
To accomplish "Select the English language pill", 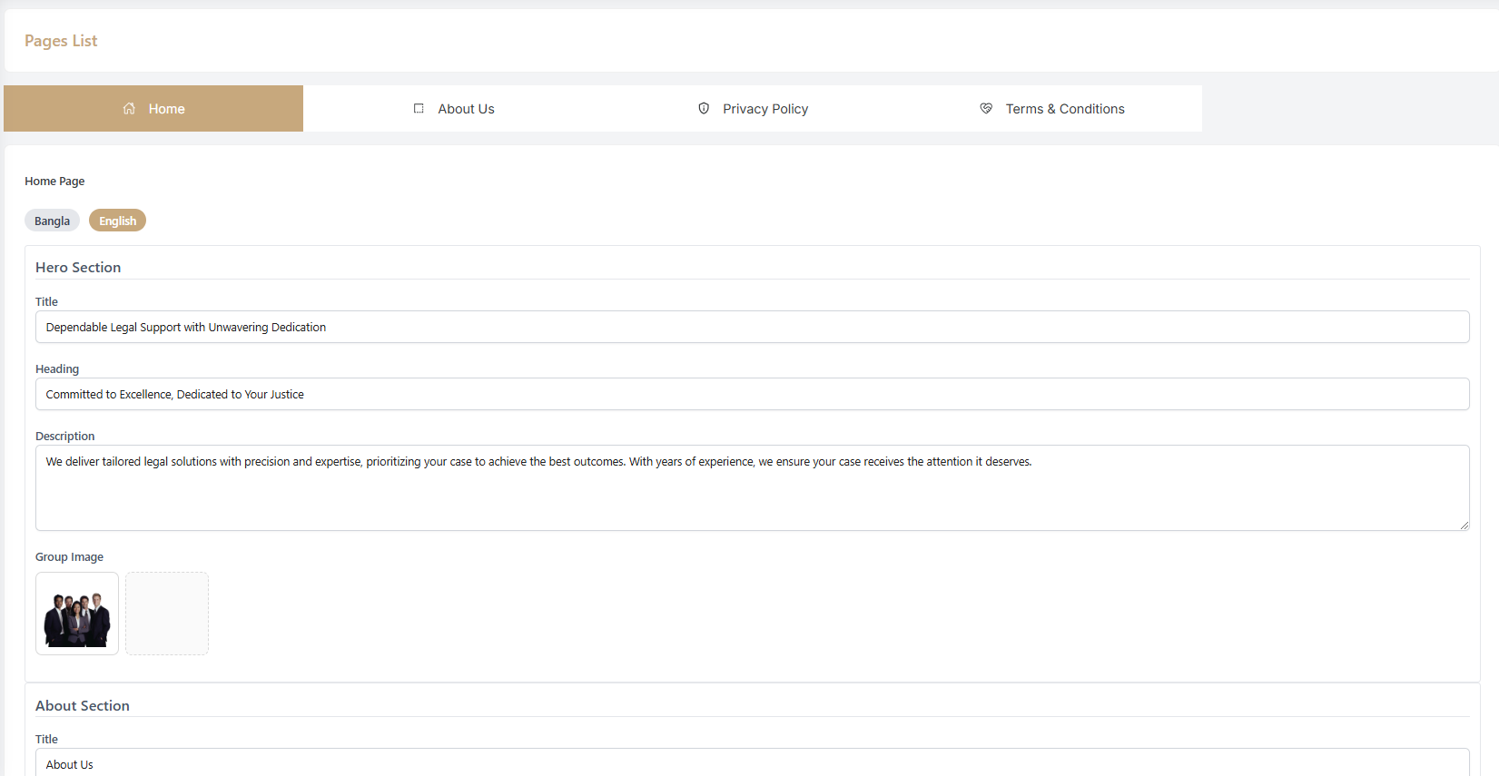I will [118, 221].
